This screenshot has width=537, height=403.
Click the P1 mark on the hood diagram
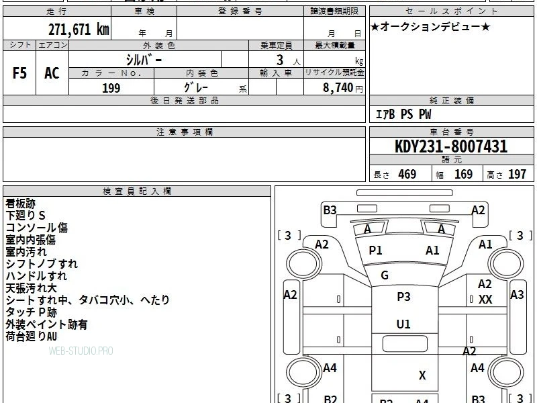click(x=375, y=250)
